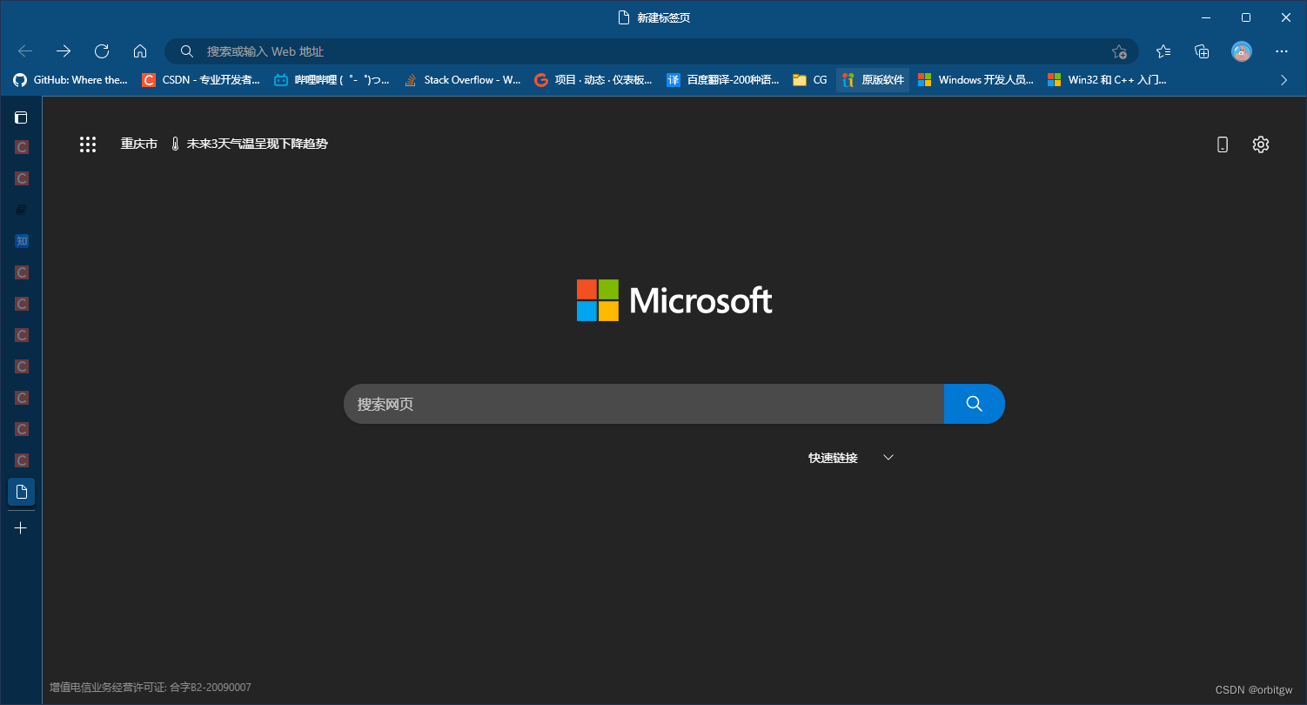The width and height of the screenshot is (1307, 705).
Task: Open the Stack Overflow bookmark
Action: point(461,79)
